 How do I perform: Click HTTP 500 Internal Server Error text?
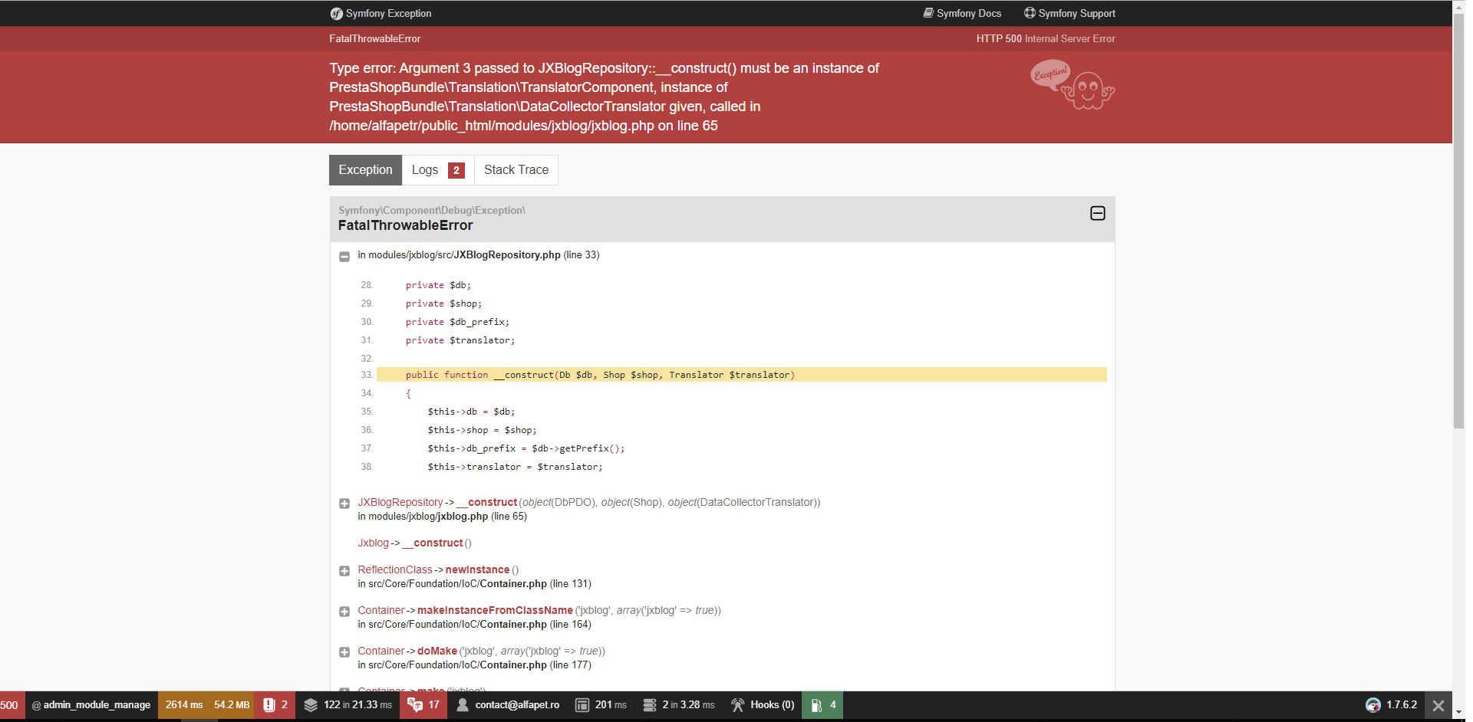(1046, 38)
